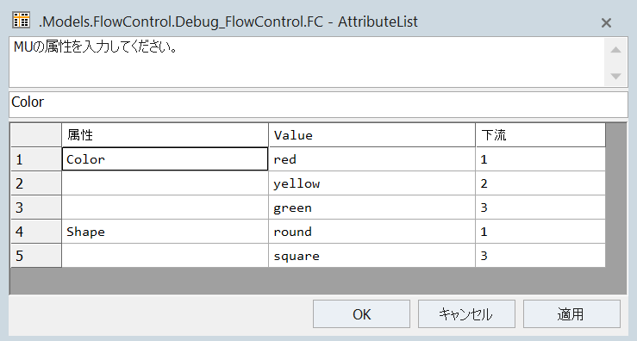Select the 属性 column header
637x341 pixels.
pyautogui.click(x=165, y=135)
